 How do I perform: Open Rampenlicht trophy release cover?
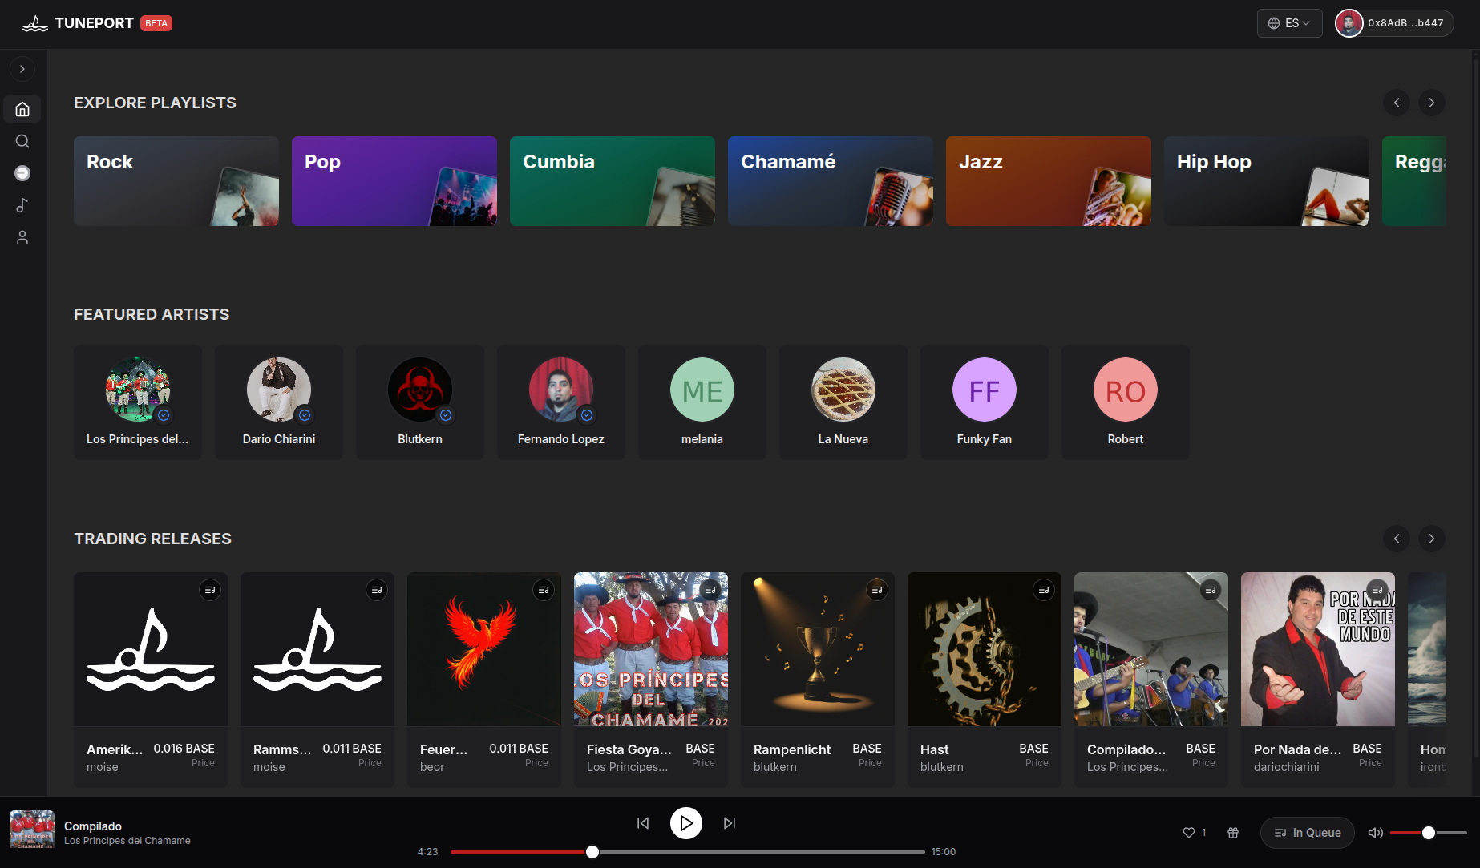click(818, 649)
